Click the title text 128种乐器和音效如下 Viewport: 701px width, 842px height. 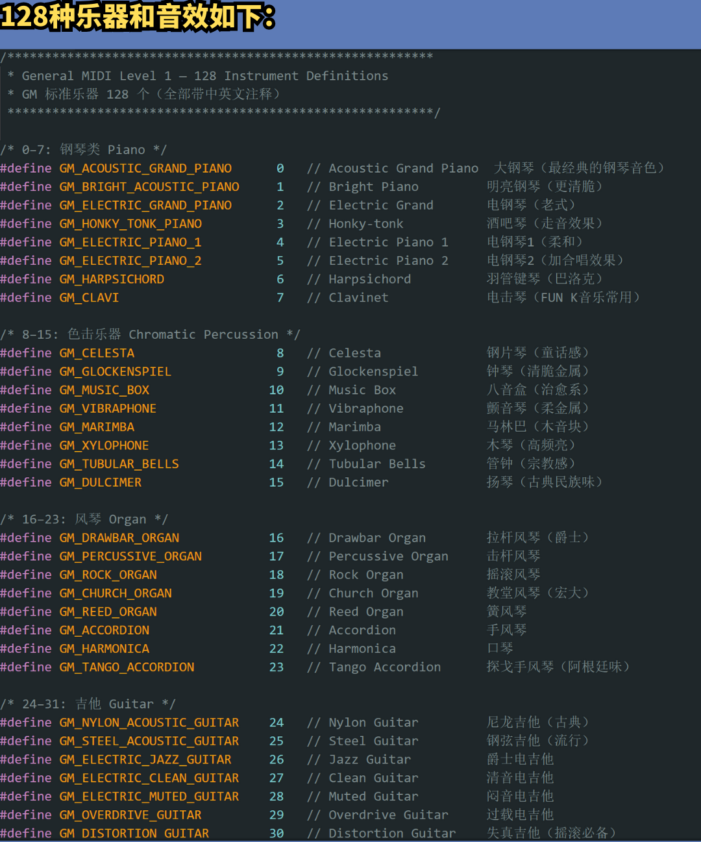pyautogui.click(x=138, y=17)
